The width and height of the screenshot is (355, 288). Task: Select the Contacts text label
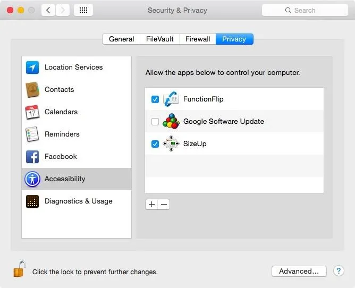(x=60, y=89)
